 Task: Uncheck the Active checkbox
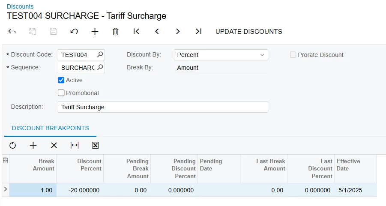(x=61, y=80)
